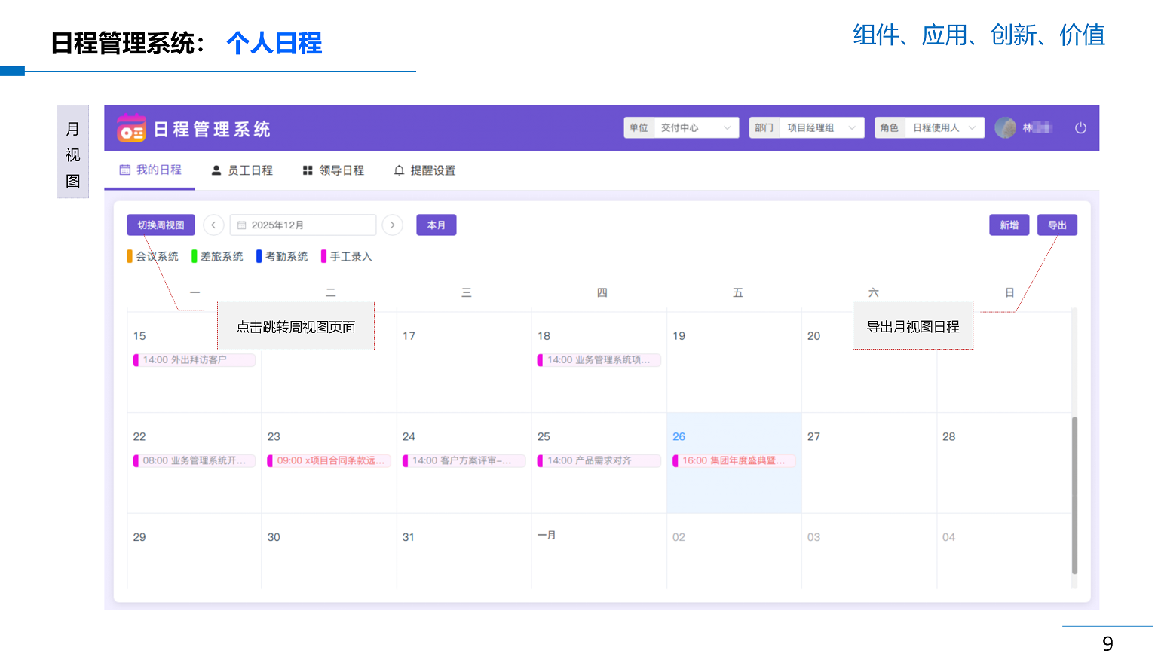Click the schedule system logo icon
1158x651 pixels.
click(131, 128)
